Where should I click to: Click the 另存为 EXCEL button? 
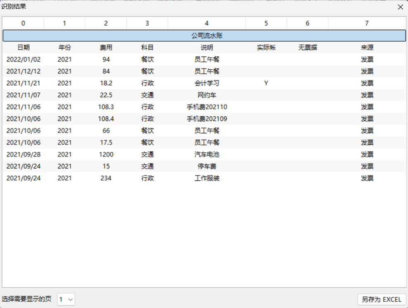pos(382,299)
